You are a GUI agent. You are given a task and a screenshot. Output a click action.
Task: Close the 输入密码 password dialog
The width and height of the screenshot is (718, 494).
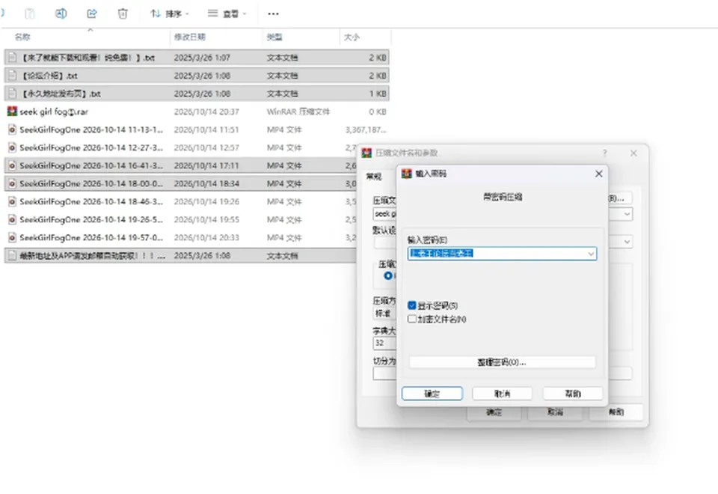point(598,174)
